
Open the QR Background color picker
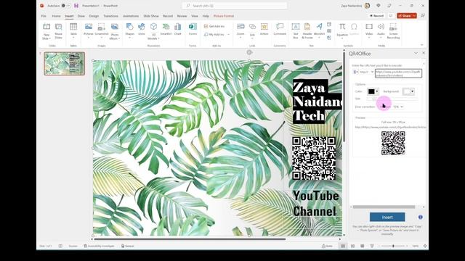(408, 91)
